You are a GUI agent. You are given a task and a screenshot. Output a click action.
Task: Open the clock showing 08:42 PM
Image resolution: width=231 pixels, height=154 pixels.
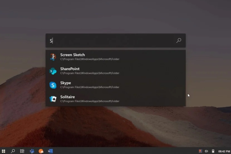pyautogui.click(x=224, y=151)
